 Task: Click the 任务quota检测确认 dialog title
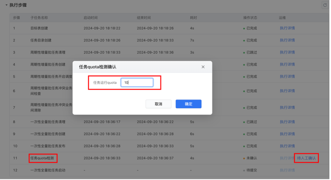point(98,67)
